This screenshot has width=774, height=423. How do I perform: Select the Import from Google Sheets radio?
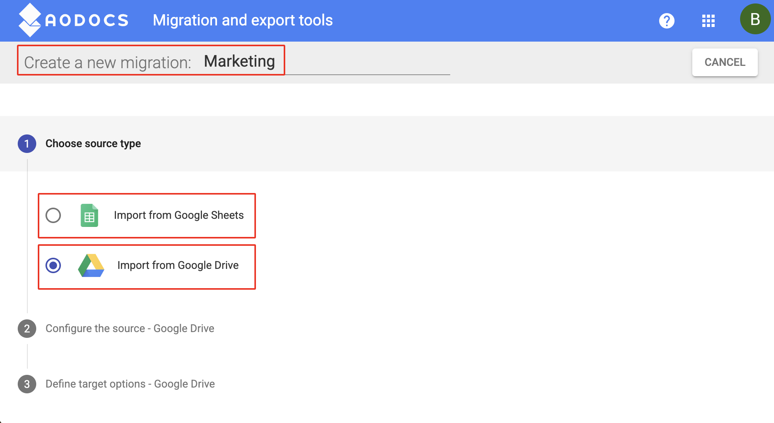(x=53, y=215)
